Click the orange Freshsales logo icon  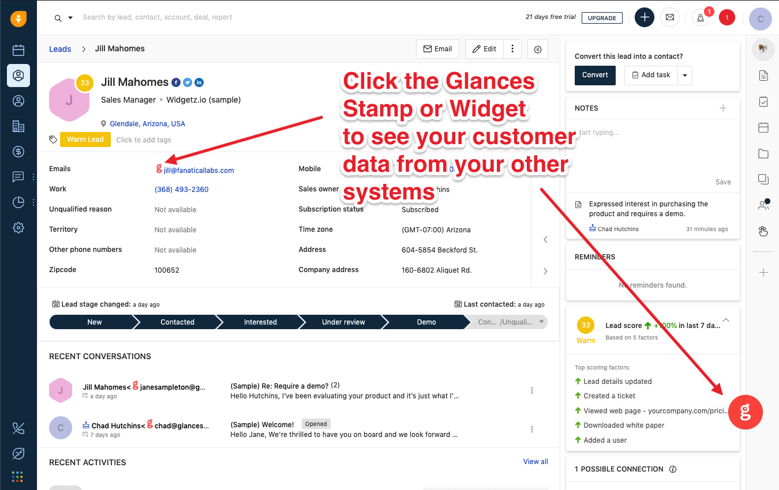coord(18,18)
